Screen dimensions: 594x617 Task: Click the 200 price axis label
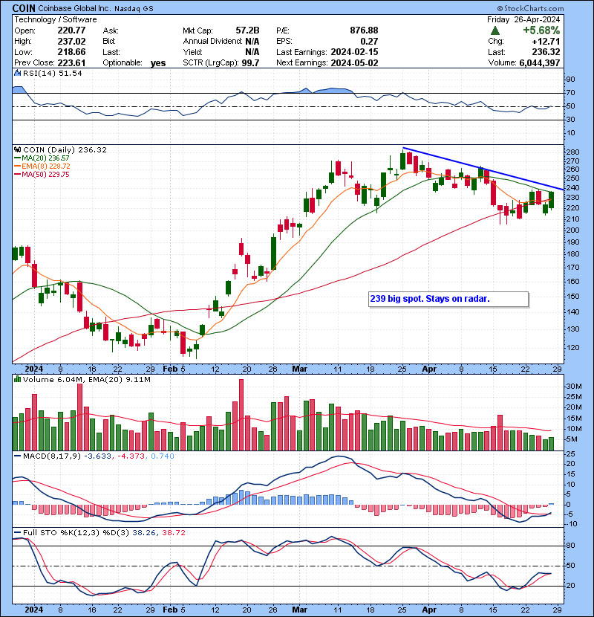pos(572,230)
